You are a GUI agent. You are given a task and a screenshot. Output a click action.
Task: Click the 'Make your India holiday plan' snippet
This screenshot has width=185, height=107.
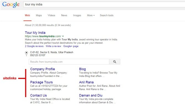click(x=71, y=41)
